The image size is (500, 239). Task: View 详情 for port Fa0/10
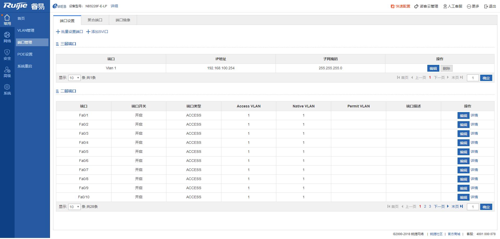[474, 197]
